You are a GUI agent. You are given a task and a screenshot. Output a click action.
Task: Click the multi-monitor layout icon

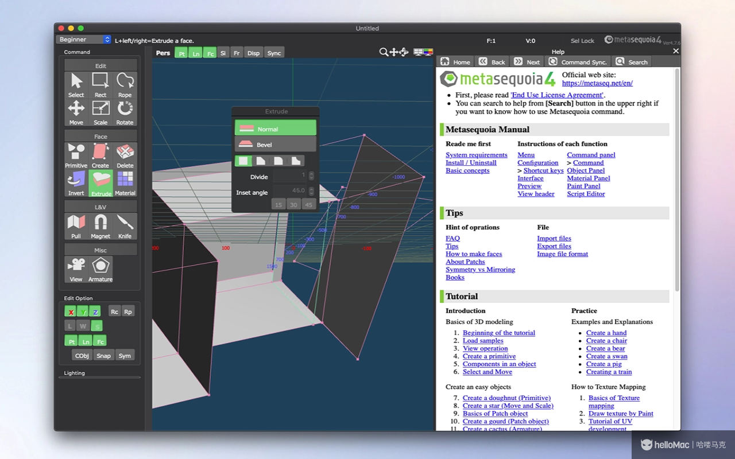tap(418, 52)
